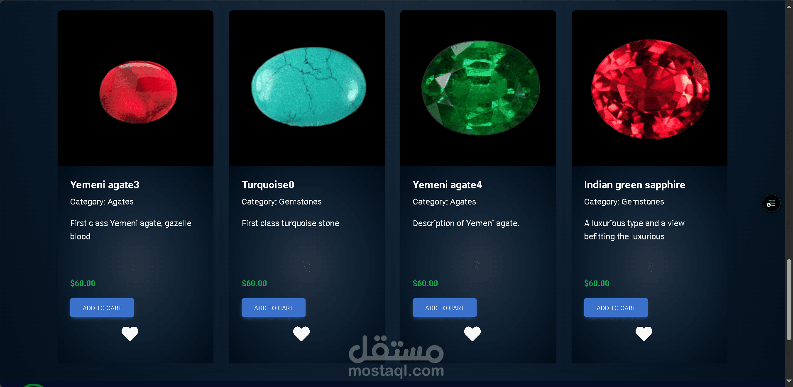Open the Turquoise0 product title
Image resolution: width=793 pixels, height=387 pixels.
(x=268, y=185)
